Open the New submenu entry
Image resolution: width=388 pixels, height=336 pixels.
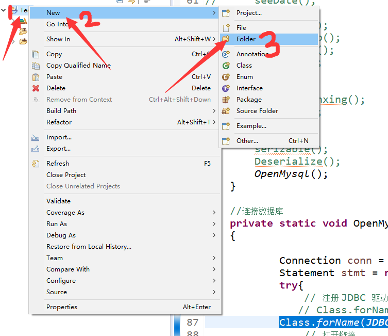124,13
